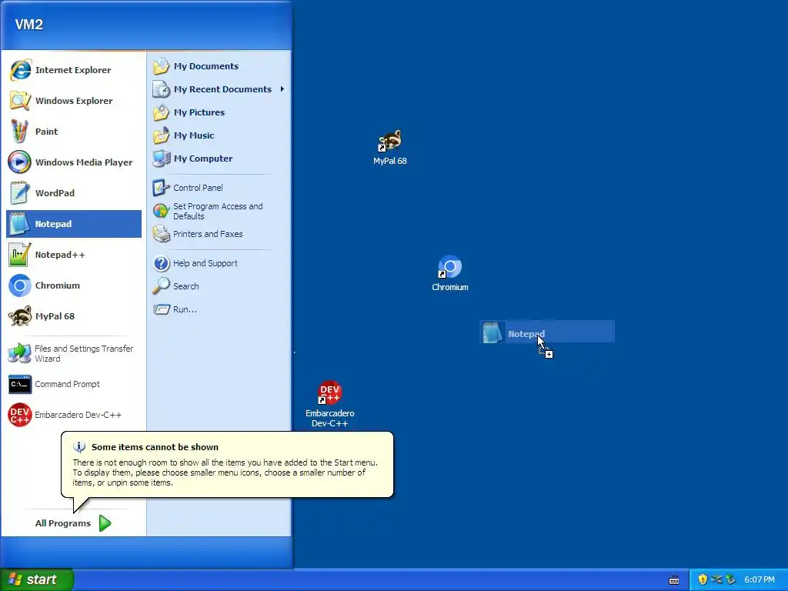The height and width of the screenshot is (591, 788).
Task: Open Search magnifier icon
Action: pyautogui.click(x=162, y=286)
